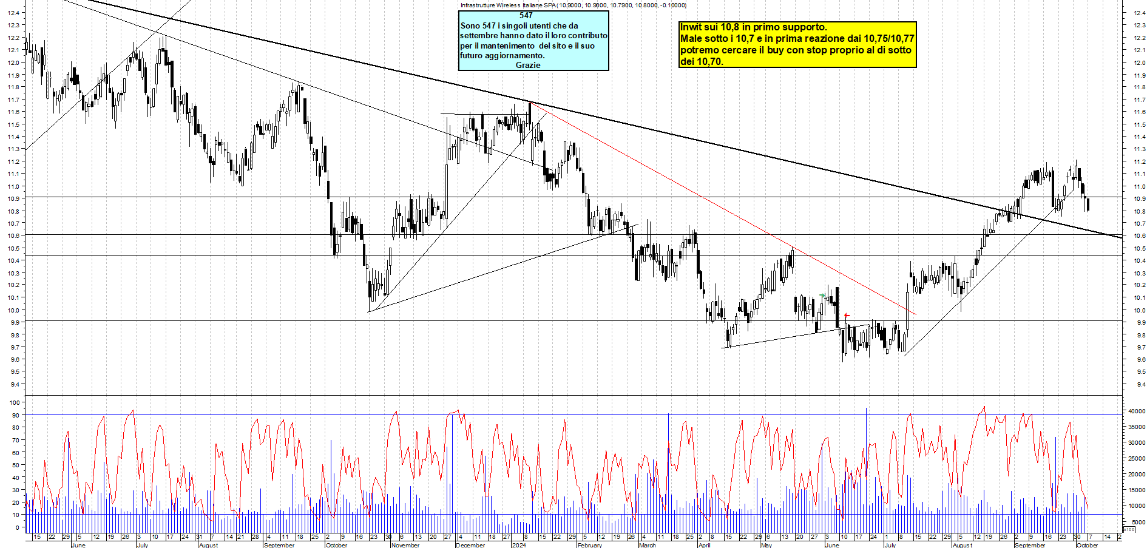Select the 25000 volume scale label
The image size is (1147, 548).
[1136, 458]
